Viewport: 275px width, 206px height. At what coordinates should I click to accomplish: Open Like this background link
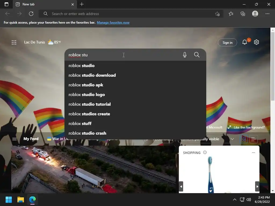pos(246,127)
